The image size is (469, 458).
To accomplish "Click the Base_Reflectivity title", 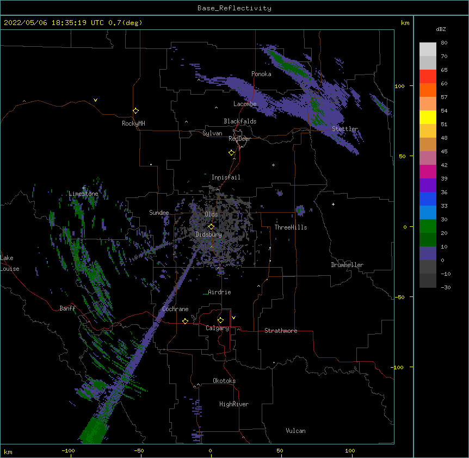I will [x=234, y=8].
